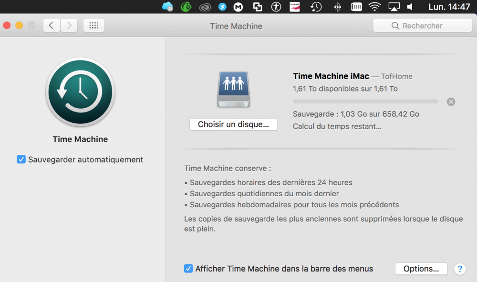477x282 pixels.
Task: Open Adobe Creative Cloud menu bar icon
Action: pyautogui.click(x=205, y=7)
